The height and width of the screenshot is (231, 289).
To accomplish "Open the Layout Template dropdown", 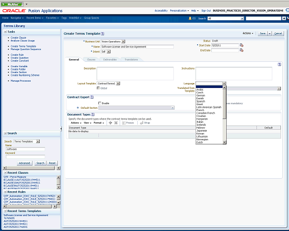I will [118, 83].
